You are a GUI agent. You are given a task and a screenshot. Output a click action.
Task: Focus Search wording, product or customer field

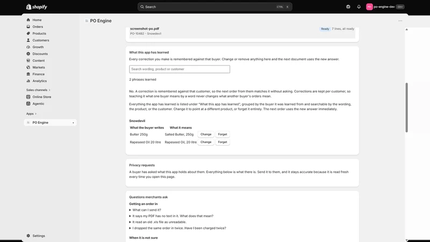[180, 69]
